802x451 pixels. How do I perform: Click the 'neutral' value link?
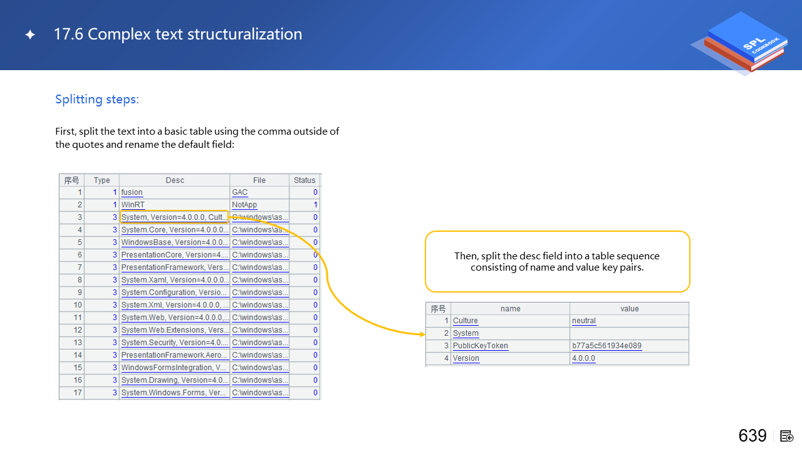click(584, 321)
